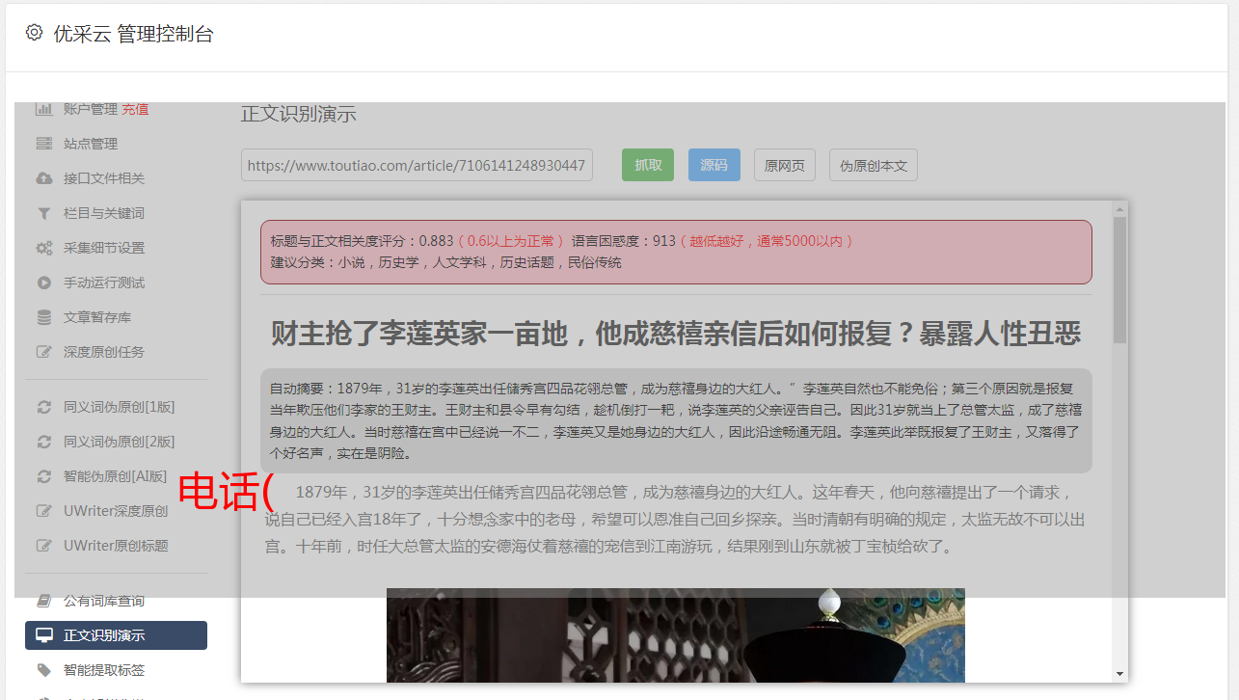
Task: Click the edit icon beside UWriter原创标题
Action: point(43,546)
